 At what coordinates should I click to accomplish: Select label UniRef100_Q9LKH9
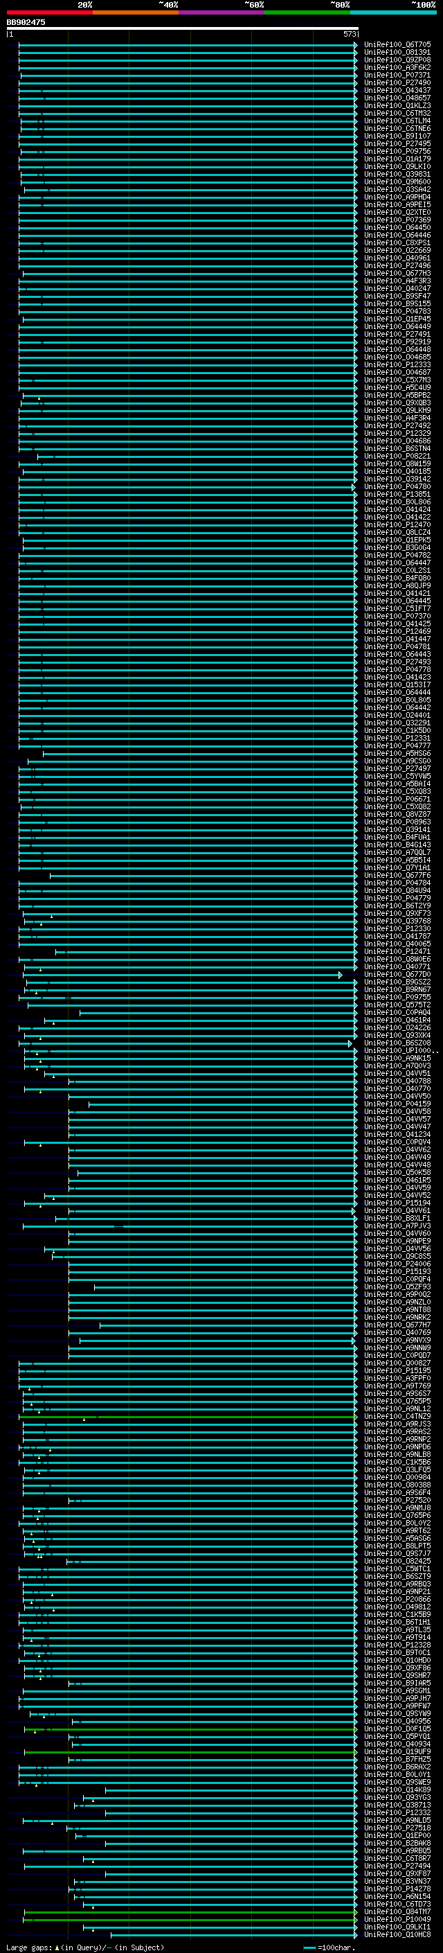click(397, 410)
